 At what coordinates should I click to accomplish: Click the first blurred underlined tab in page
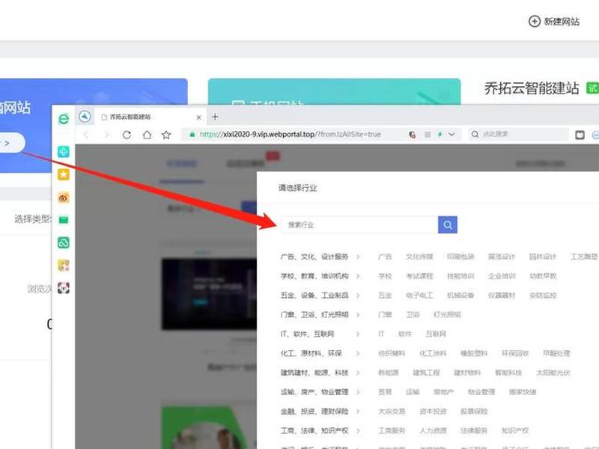[x=182, y=164]
